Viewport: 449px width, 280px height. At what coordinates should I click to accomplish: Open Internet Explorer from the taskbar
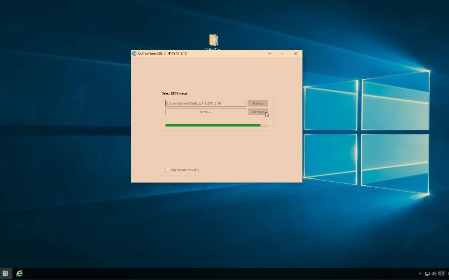[x=19, y=273]
